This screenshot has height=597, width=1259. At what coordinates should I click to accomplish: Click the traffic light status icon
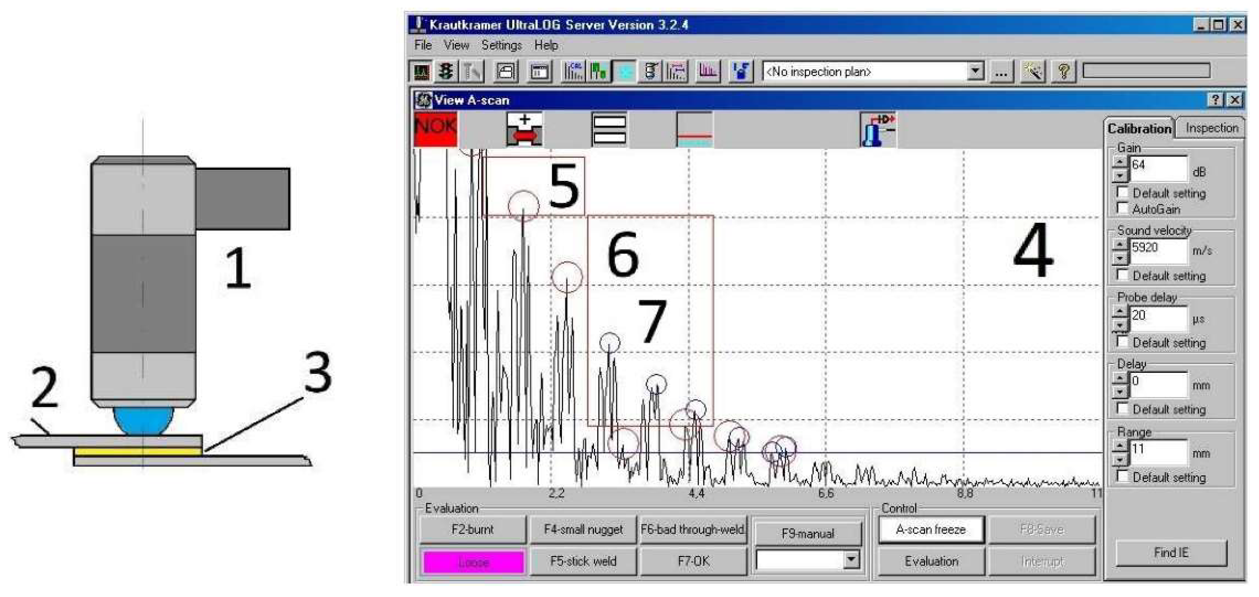coord(446,72)
